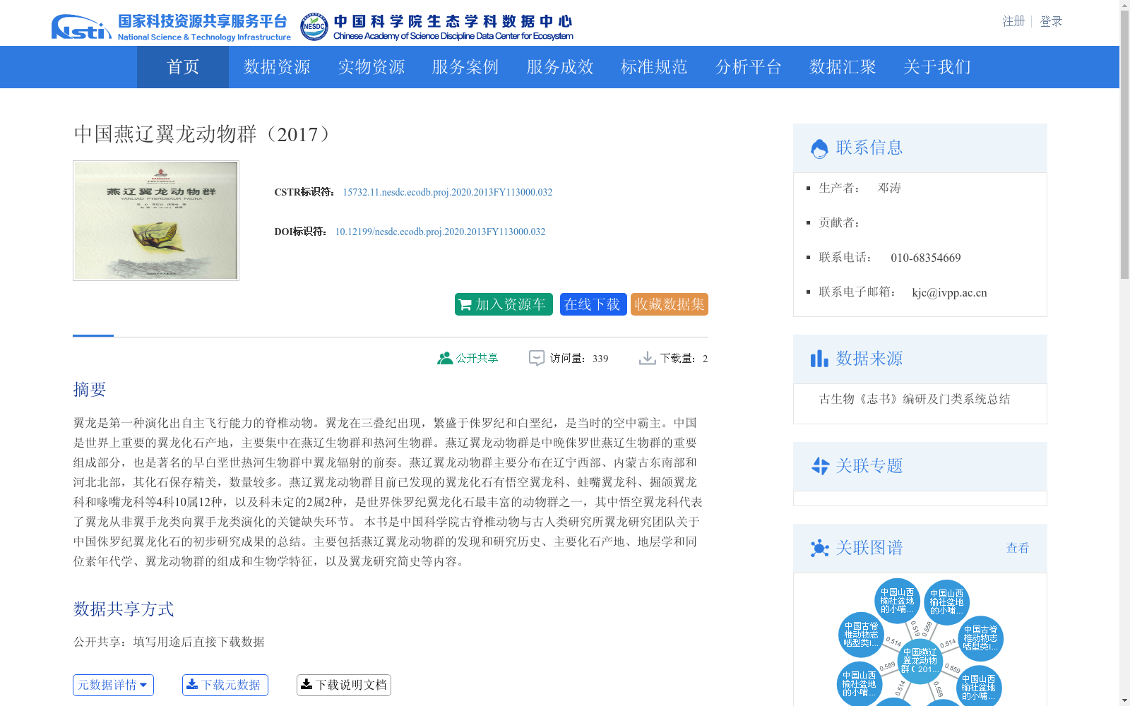Screen dimensions: 1130x706
Task: Open the NESDC data center logo
Action: [436, 27]
